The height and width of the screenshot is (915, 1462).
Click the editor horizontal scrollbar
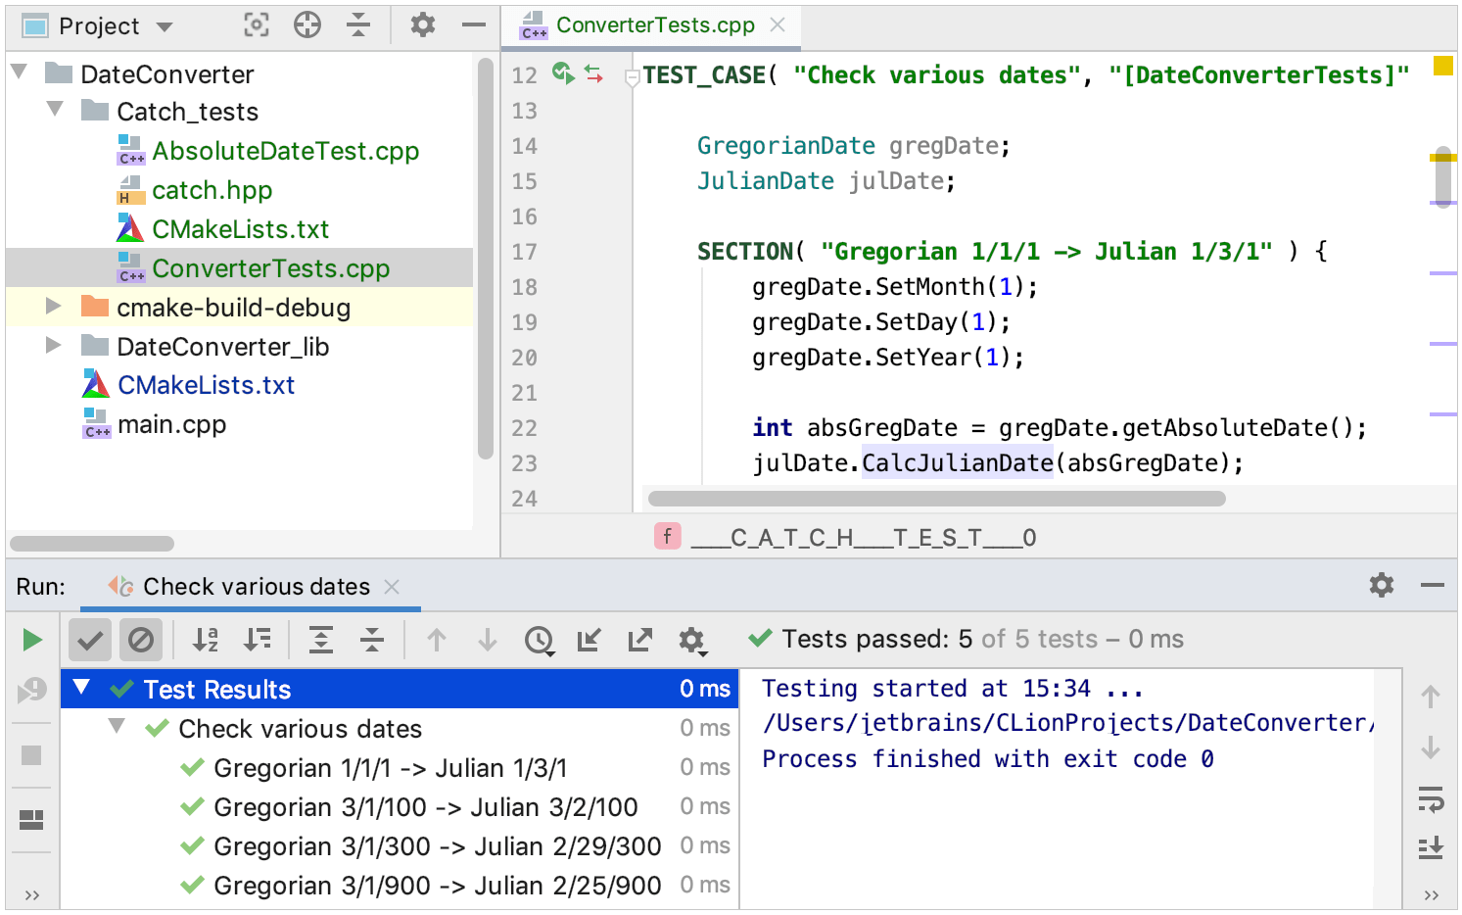pyautogui.click(x=936, y=499)
